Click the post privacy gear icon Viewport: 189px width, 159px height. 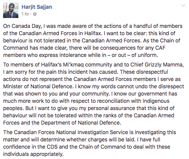(x=35, y=14)
